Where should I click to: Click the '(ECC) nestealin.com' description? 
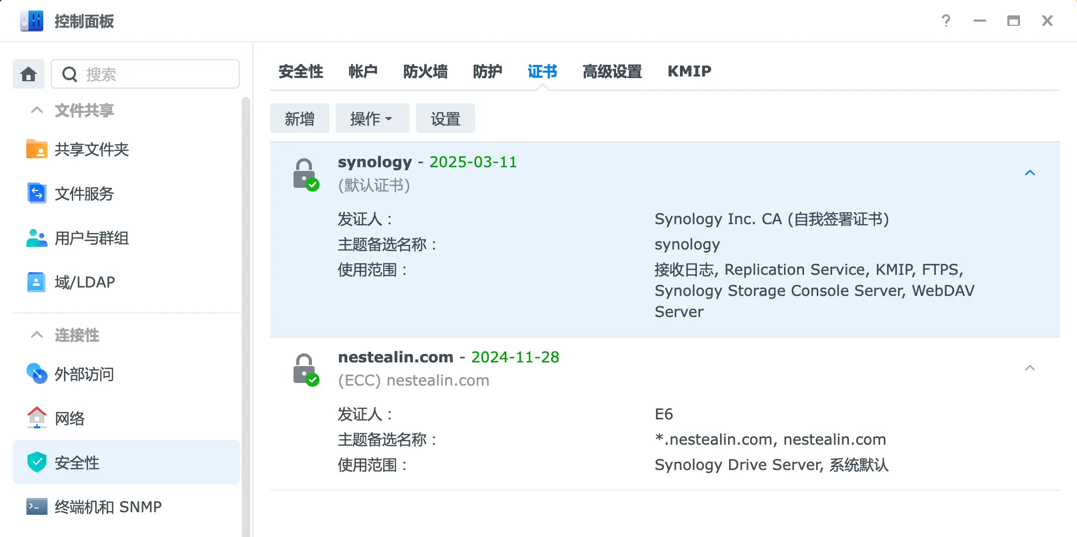pyautogui.click(x=413, y=380)
